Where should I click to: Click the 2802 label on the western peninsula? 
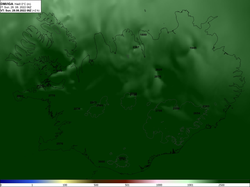[x=20, y=96]
